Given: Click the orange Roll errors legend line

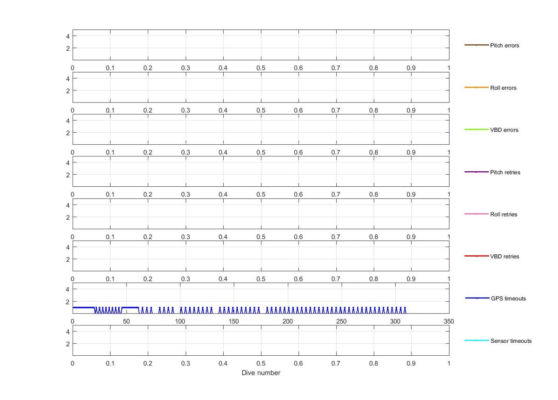Looking at the screenshot, I should coord(477,88).
